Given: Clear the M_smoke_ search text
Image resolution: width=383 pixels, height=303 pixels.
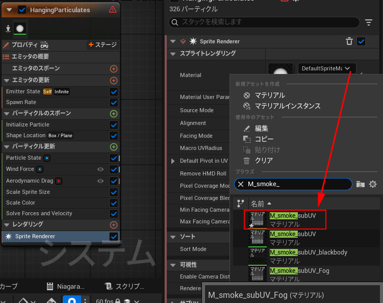Looking at the screenshot, I should tap(241, 184).
